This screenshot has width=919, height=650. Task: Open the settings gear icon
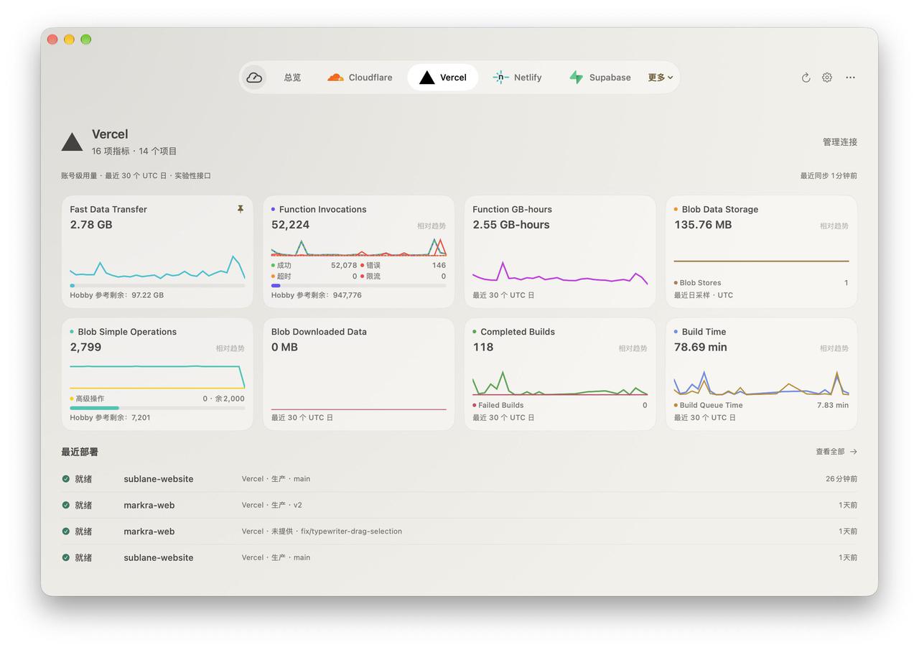(827, 78)
